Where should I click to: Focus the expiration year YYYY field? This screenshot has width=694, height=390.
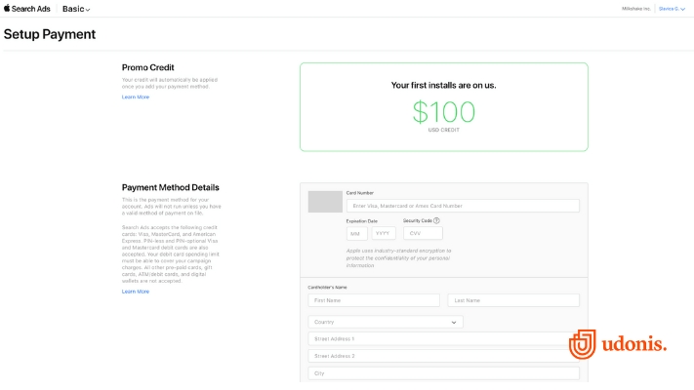click(383, 234)
